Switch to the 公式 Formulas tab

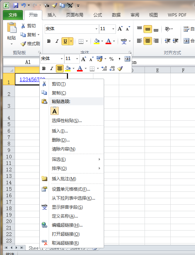tap(98, 15)
